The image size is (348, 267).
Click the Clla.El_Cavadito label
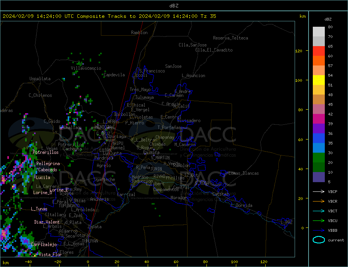click(x=214, y=50)
